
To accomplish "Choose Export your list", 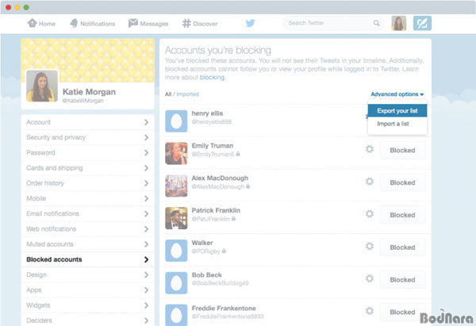I will (397, 111).
